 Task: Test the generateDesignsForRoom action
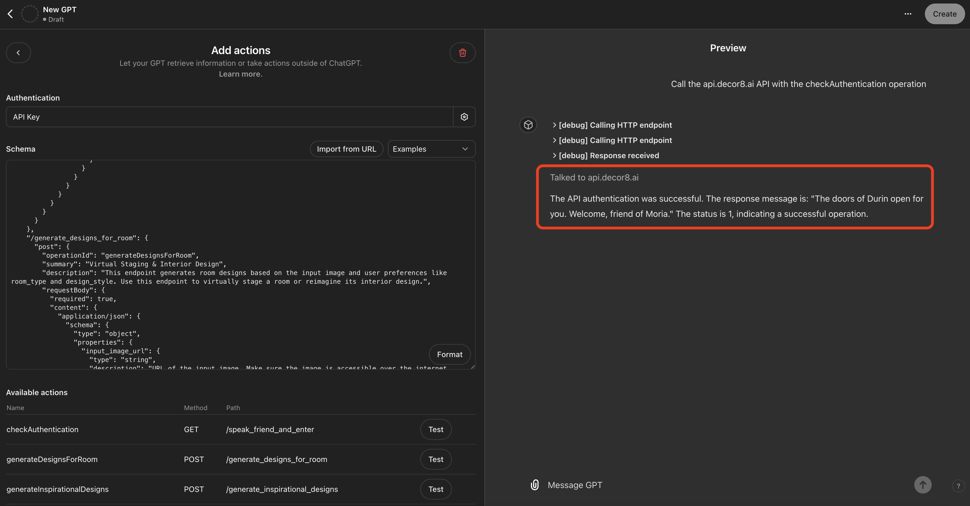point(436,459)
